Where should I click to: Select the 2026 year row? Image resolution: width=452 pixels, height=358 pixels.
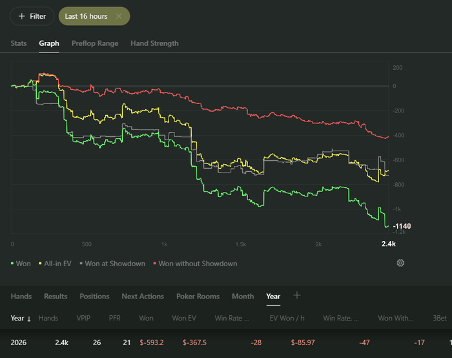click(226, 342)
